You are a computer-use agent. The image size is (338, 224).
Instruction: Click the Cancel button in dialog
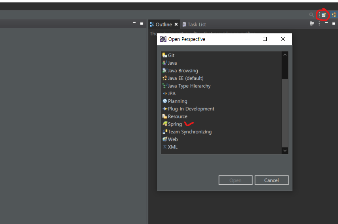271,180
